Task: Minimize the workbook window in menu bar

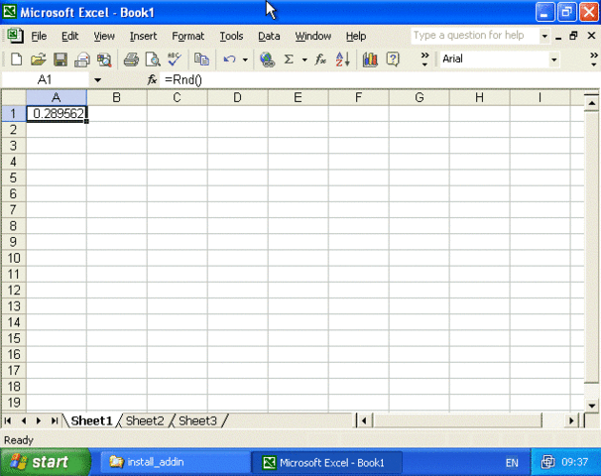Action: [x=558, y=37]
